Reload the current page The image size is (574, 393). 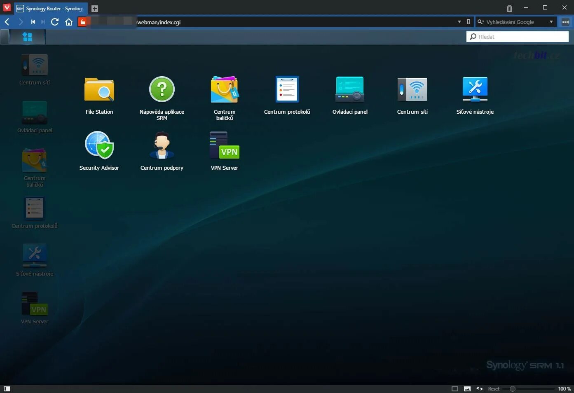tap(55, 22)
